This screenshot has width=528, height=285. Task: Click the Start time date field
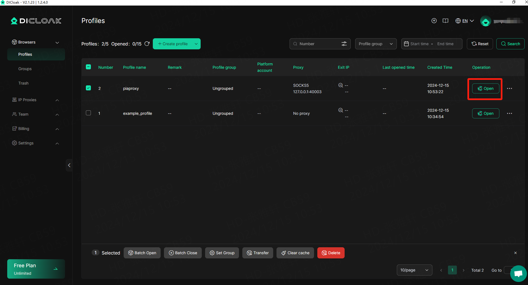pyautogui.click(x=419, y=44)
